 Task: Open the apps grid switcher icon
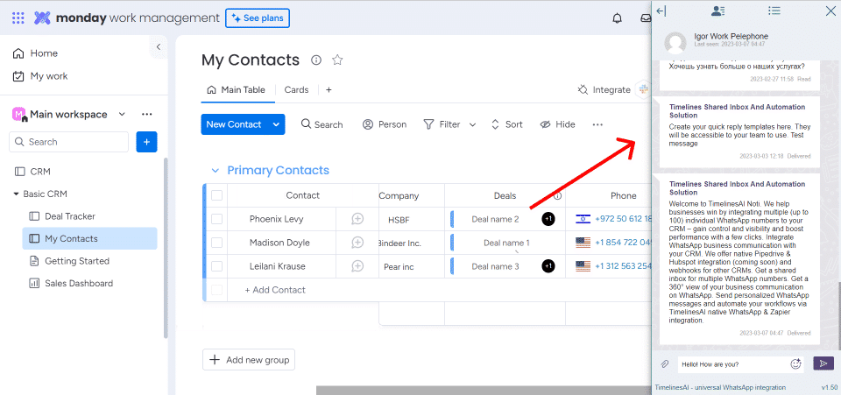pos(18,18)
